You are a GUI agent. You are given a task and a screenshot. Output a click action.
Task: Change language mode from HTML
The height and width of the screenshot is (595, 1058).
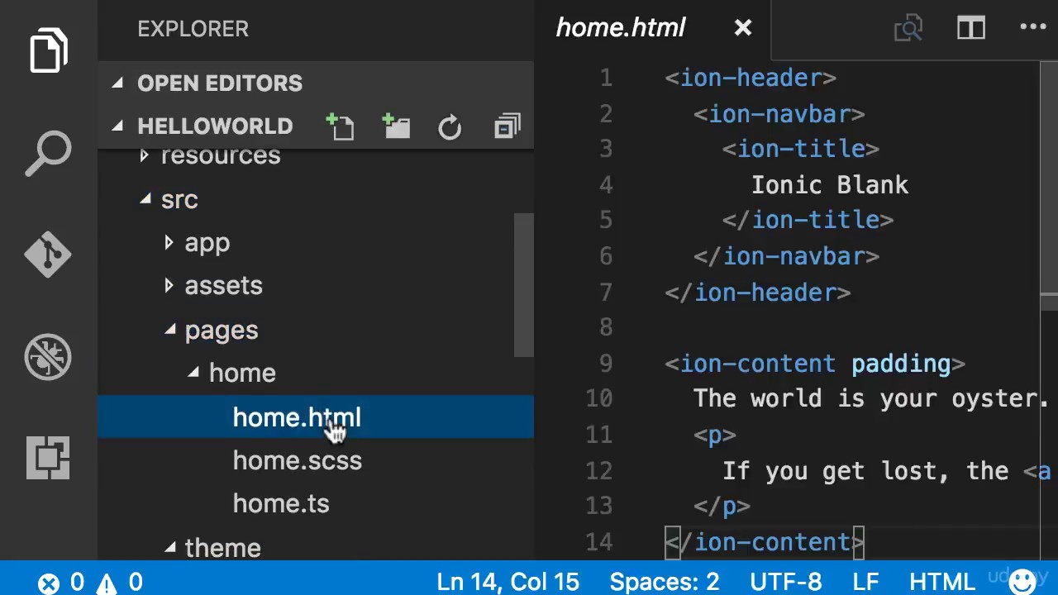pos(941,582)
